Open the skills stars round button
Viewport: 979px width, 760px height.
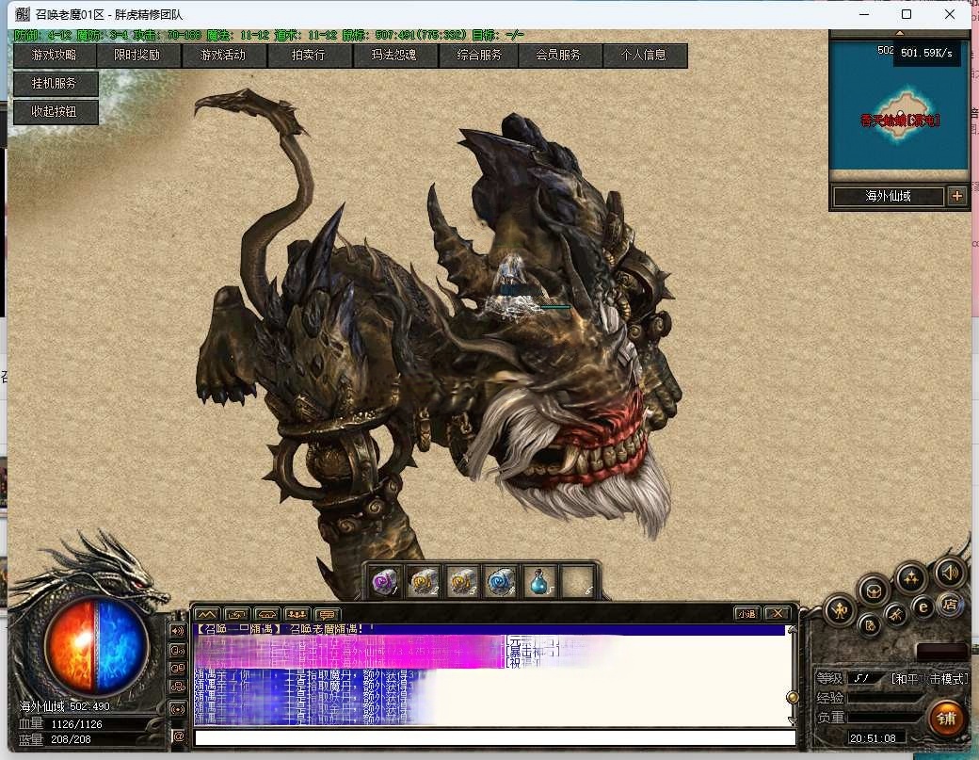(x=911, y=578)
